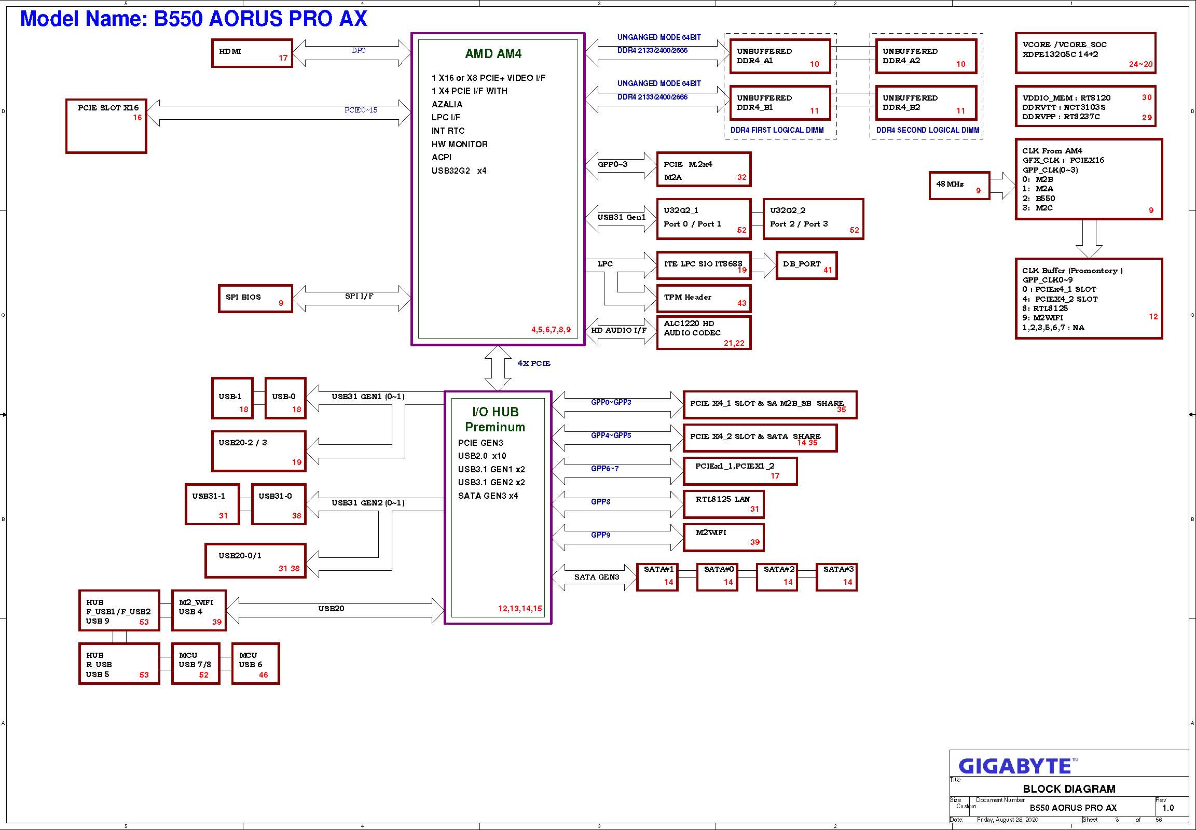Select the VCORE /VCORE_SOC power block
The height and width of the screenshot is (830, 1196).
(x=1085, y=53)
